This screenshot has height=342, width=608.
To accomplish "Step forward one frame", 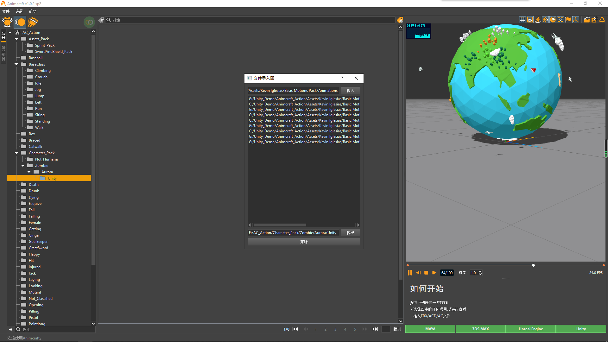I will coord(434,273).
